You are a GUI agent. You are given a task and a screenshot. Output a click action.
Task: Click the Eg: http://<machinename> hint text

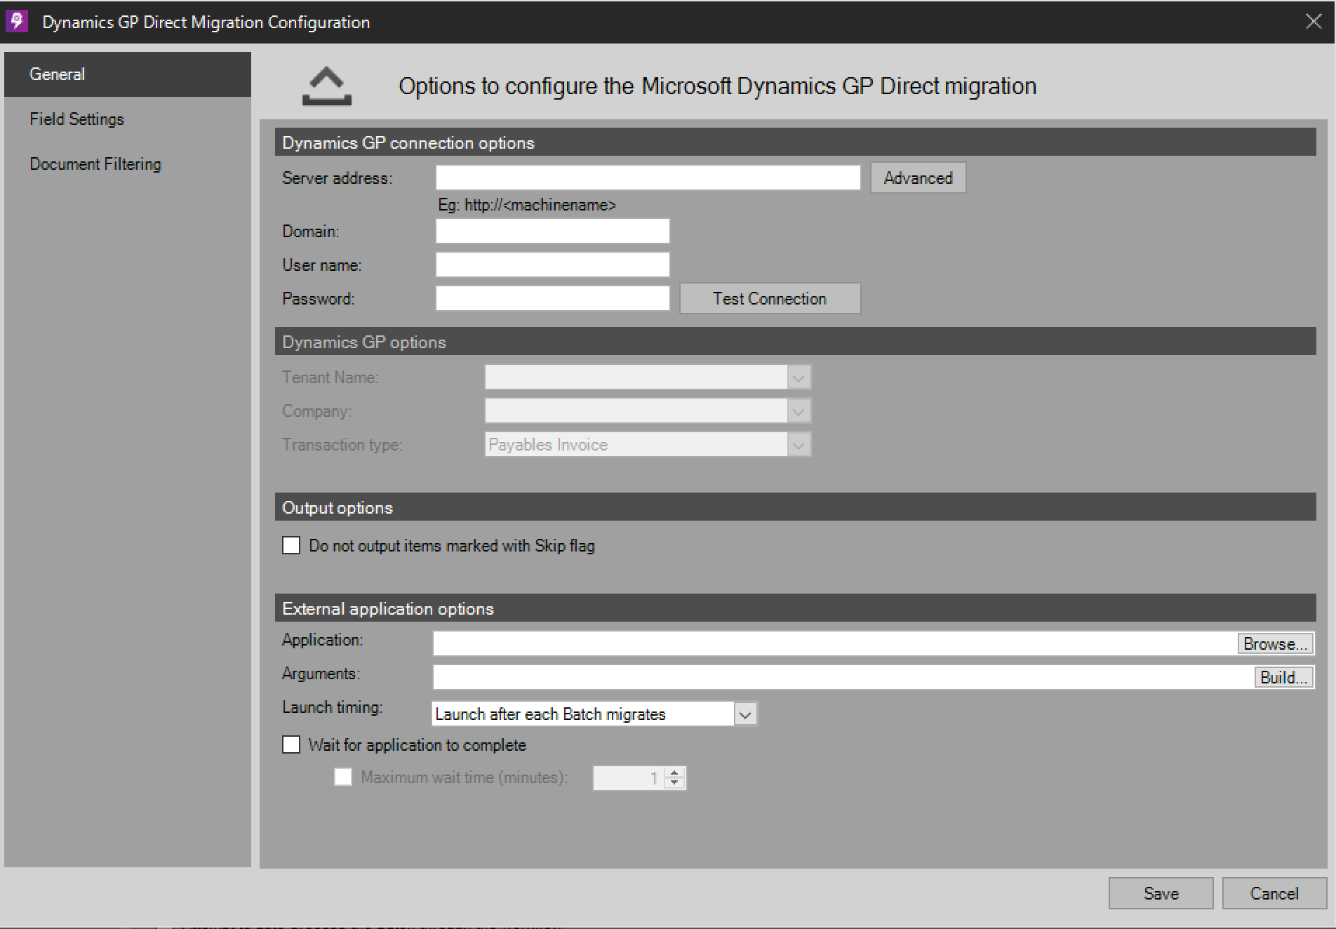(x=527, y=205)
